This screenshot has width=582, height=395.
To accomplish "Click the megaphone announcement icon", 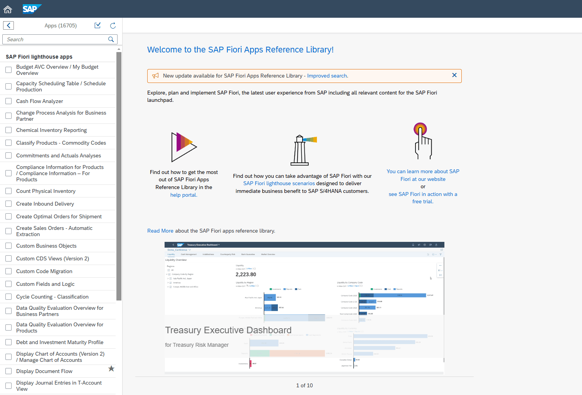I will click(155, 76).
